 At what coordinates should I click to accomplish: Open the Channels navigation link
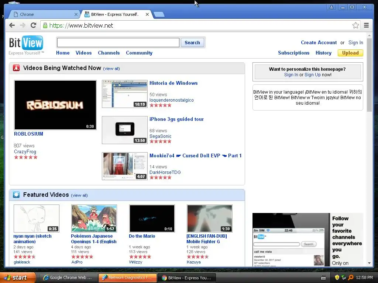(109, 53)
